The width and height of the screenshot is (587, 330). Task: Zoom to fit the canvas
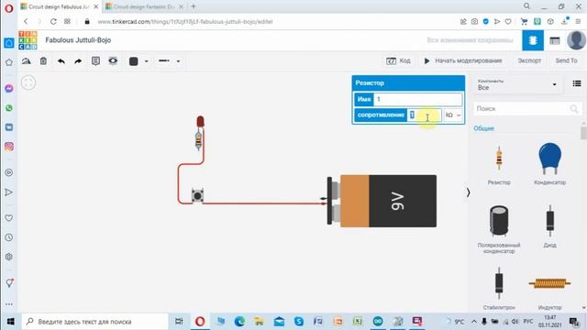tap(28, 82)
